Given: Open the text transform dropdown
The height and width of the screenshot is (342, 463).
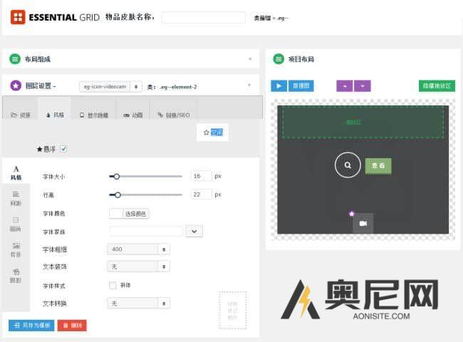Looking at the screenshot, I should [x=138, y=304].
